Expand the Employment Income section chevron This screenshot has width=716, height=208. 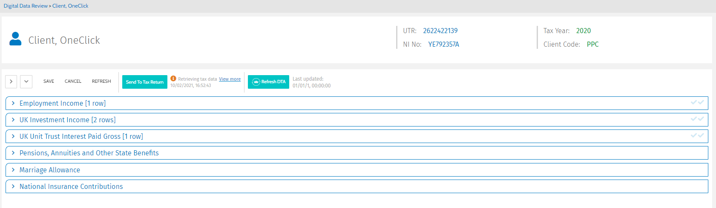(13, 103)
